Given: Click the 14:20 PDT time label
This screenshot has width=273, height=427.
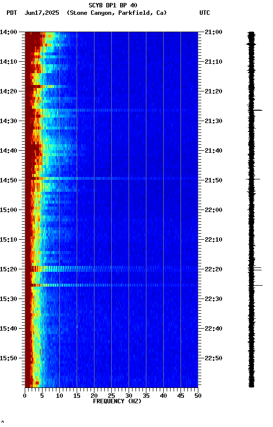Looking at the screenshot, I should [8, 91].
